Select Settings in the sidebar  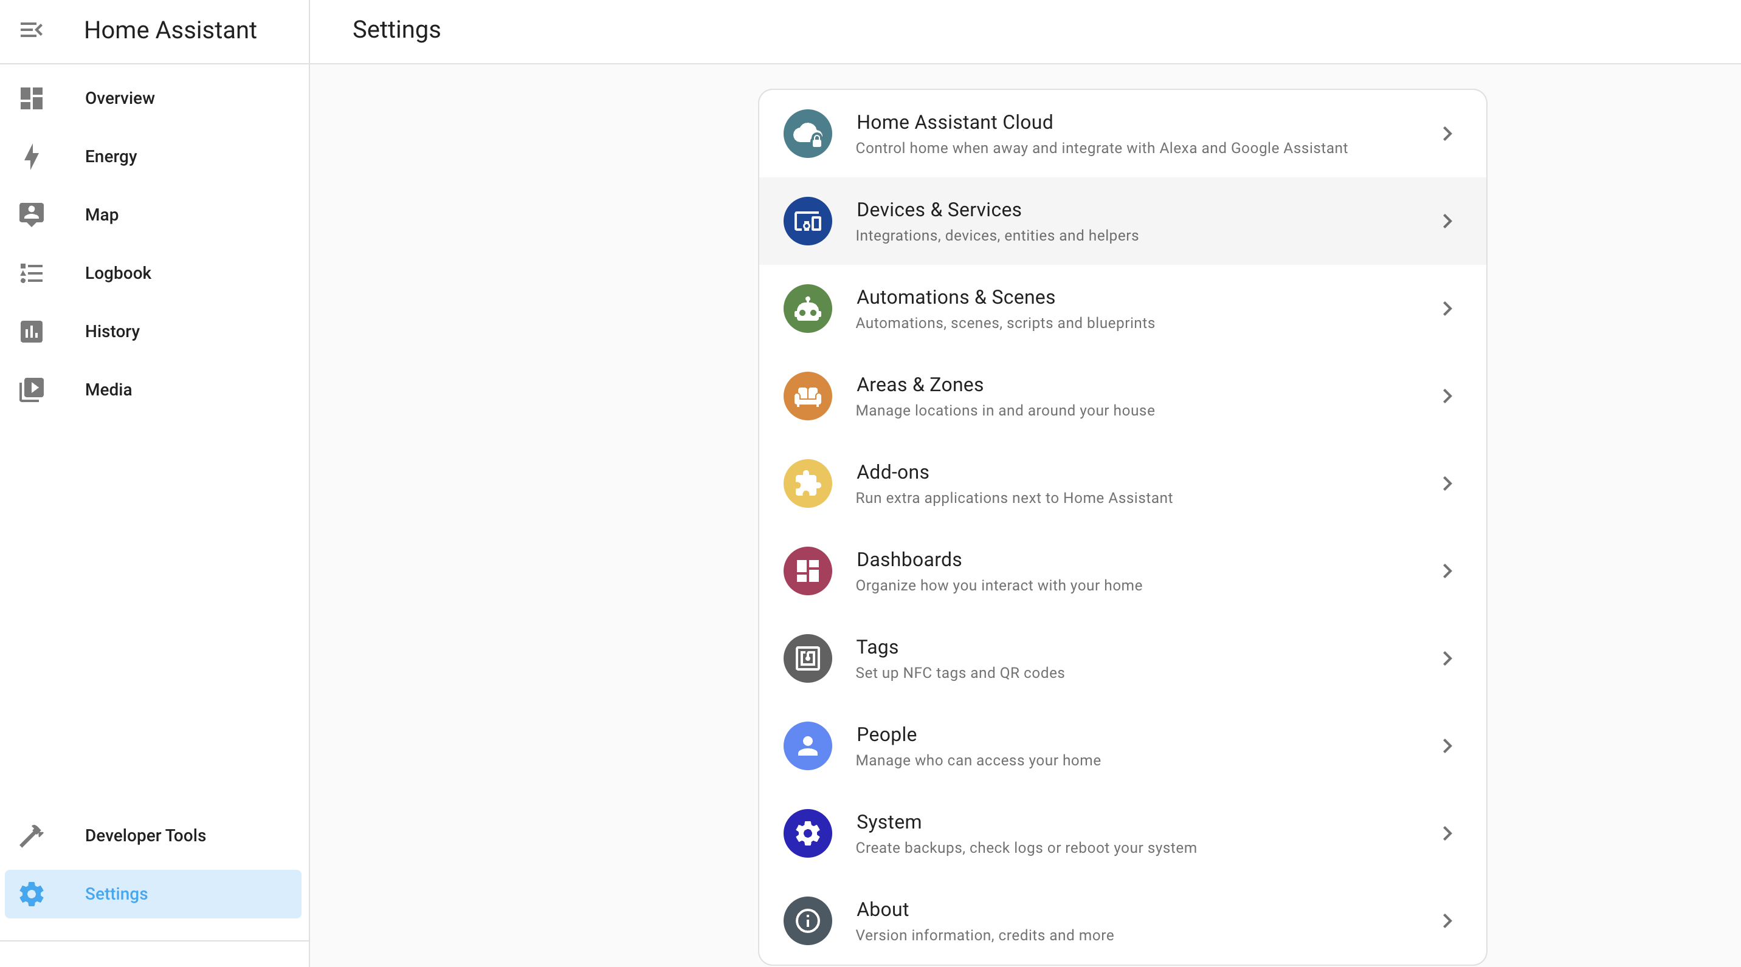pyautogui.click(x=116, y=894)
